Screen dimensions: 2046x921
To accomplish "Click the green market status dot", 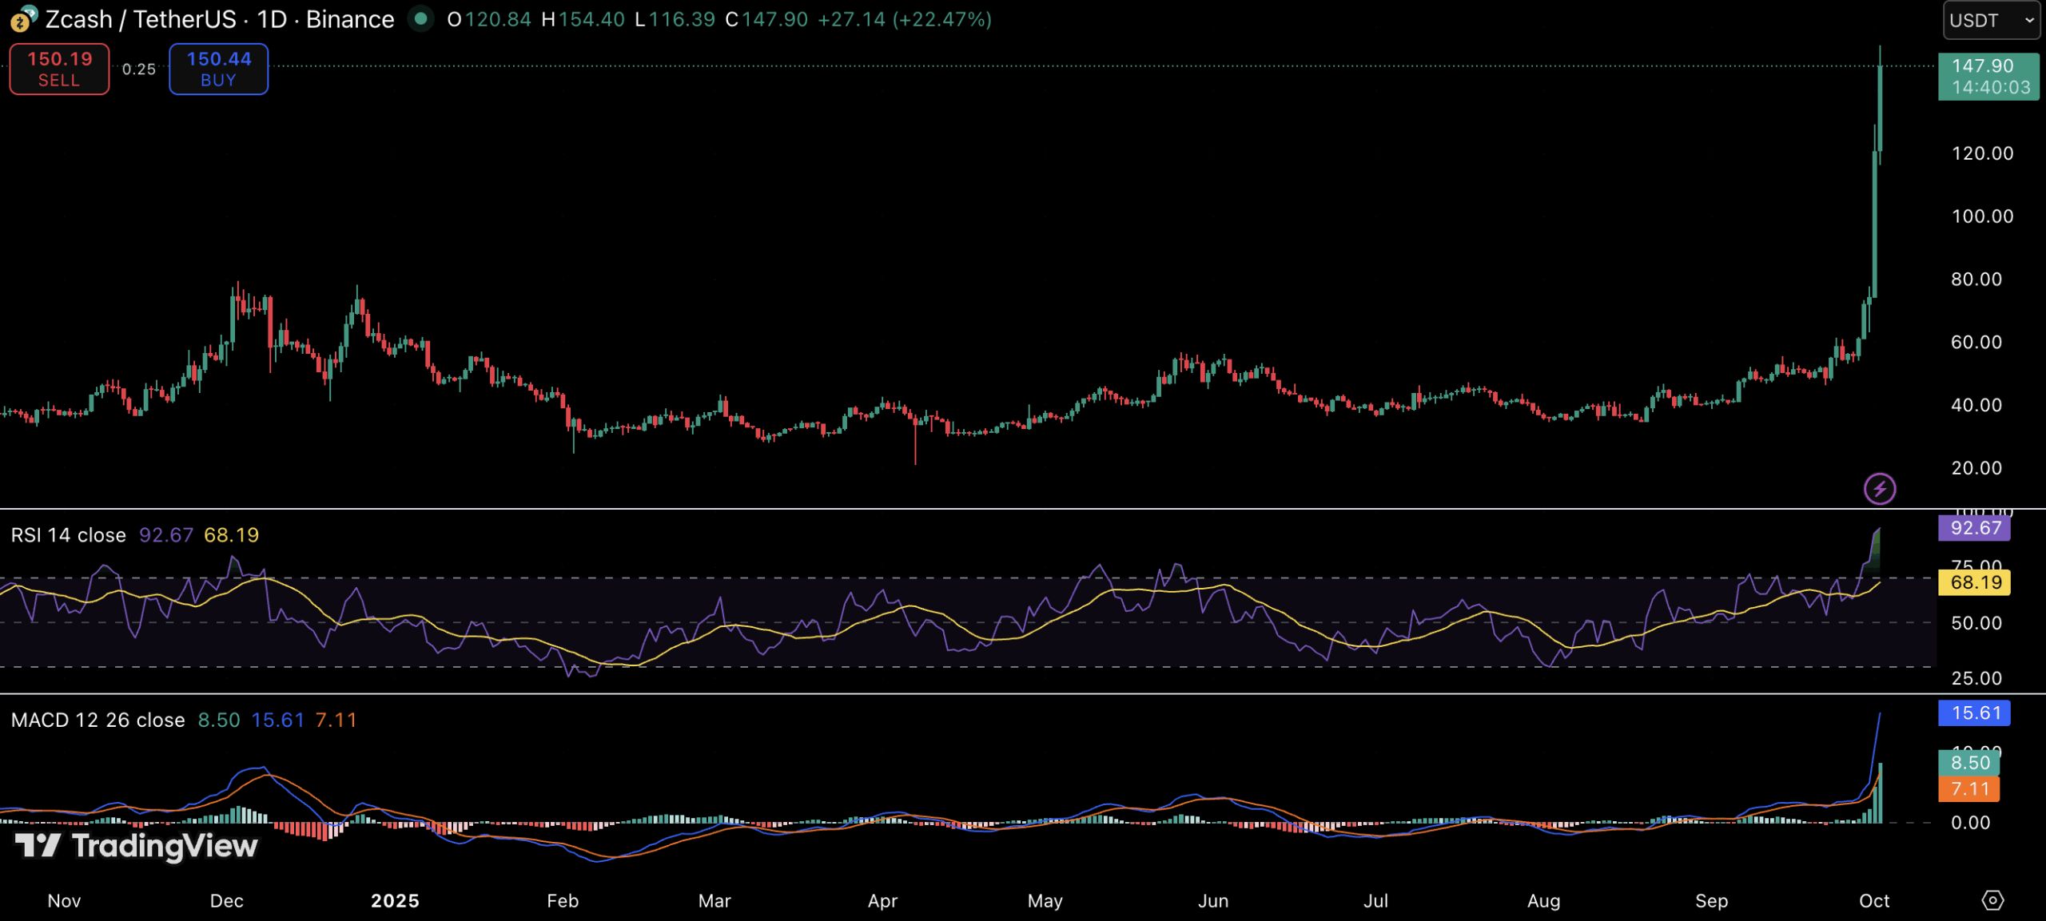I will 420,18.
